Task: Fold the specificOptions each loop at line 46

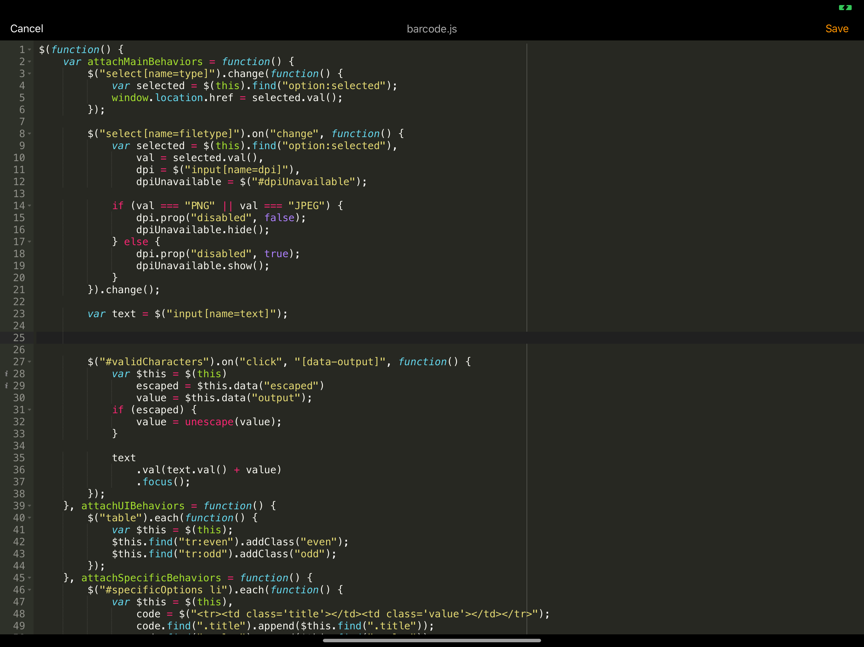Action: (x=30, y=590)
